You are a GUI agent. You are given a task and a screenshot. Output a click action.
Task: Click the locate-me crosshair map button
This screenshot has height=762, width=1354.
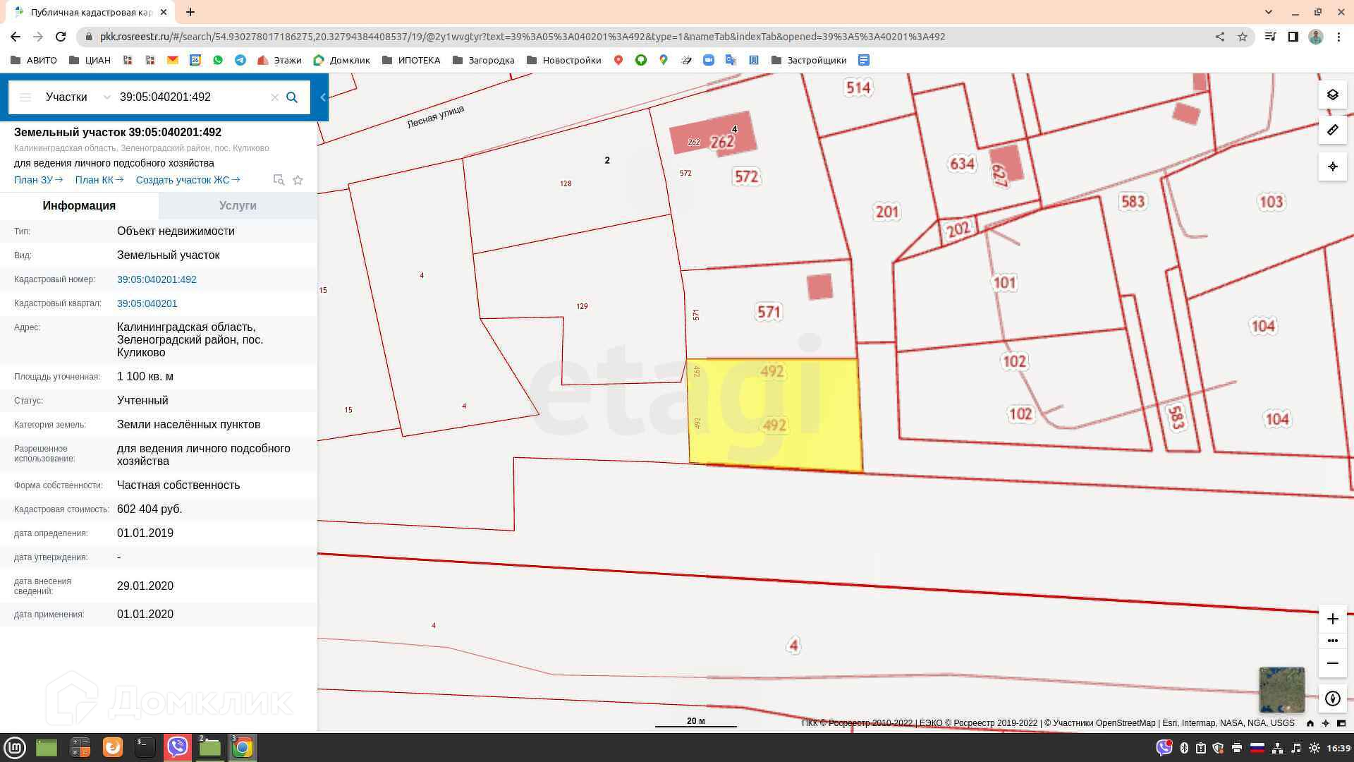pos(1332,167)
